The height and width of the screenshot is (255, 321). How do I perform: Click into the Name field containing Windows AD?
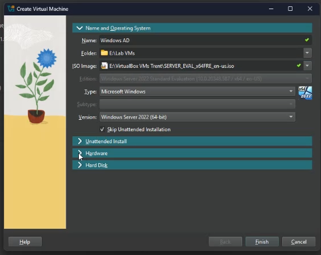click(x=206, y=40)
